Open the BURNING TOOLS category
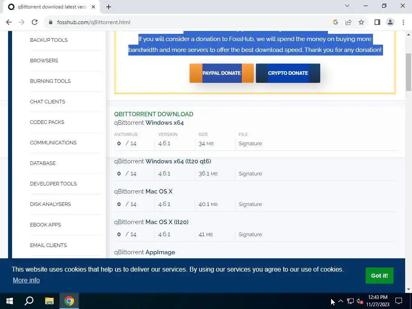The height and width of the screenshot is (309, 412). point(50,81)
